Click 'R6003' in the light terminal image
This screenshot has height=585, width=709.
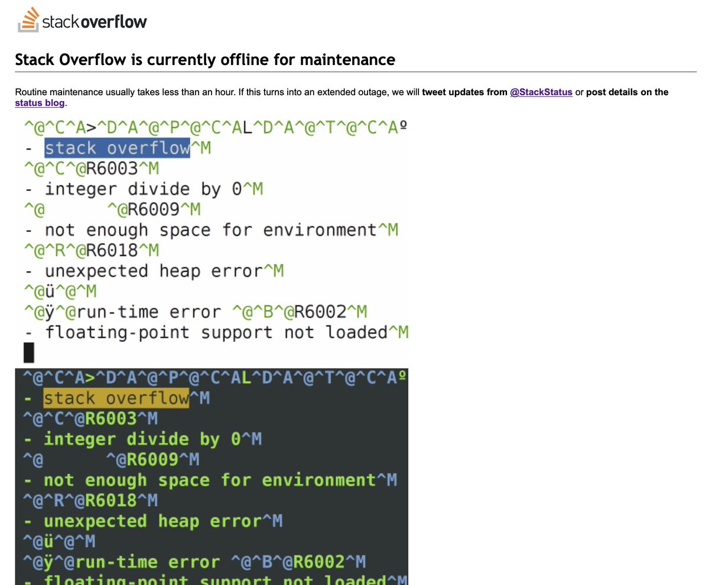point(112,169)
